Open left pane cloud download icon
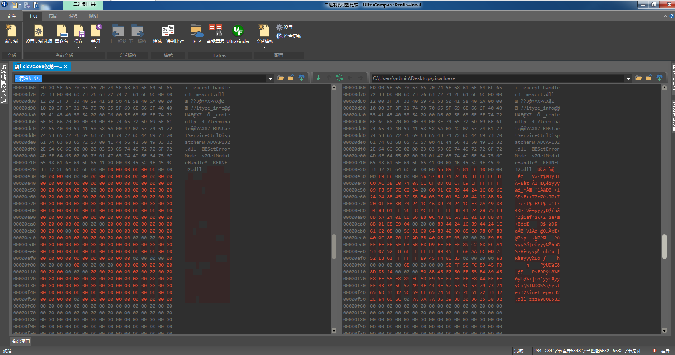Image resolution: width=675 pixels, height=355 pixels. [x=301, y=78]
